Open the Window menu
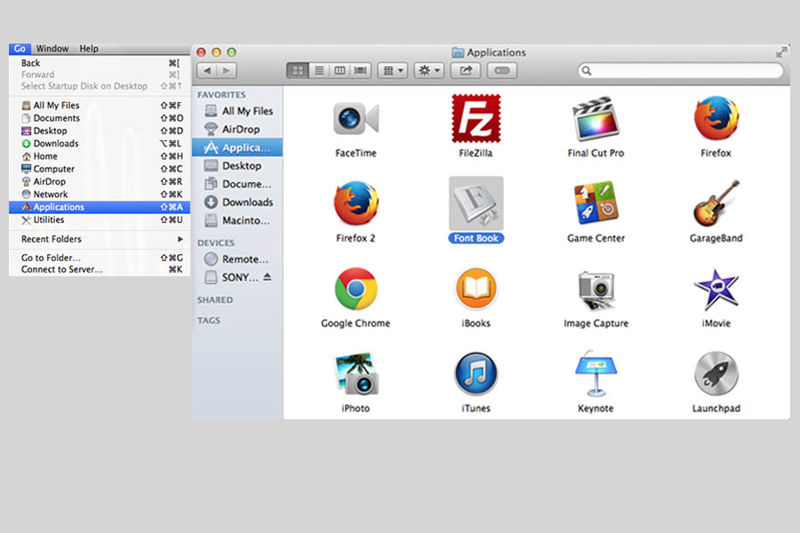Screen dimensions: 800x533 click(x=52, y=49)
